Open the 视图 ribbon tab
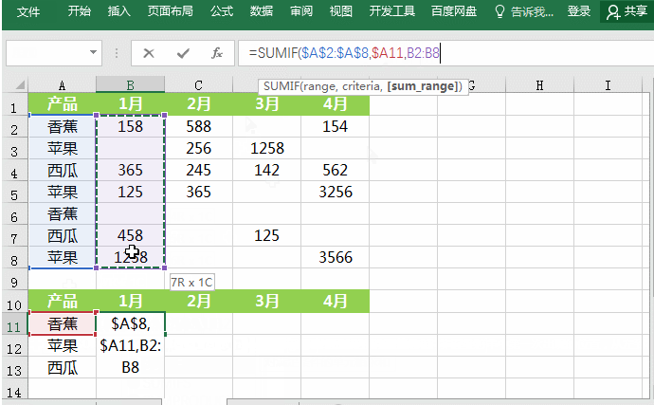The height and width of the screenshot is (405, 654). point(341,10)
